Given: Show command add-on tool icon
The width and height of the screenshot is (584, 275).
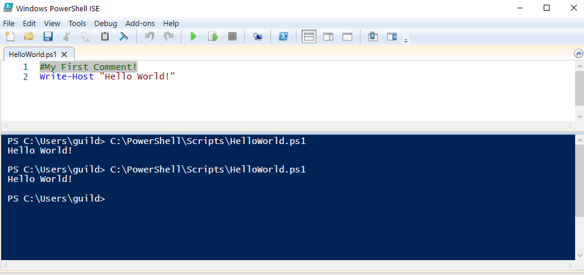Looking at the screenshot, I should [x=392, y=37].
